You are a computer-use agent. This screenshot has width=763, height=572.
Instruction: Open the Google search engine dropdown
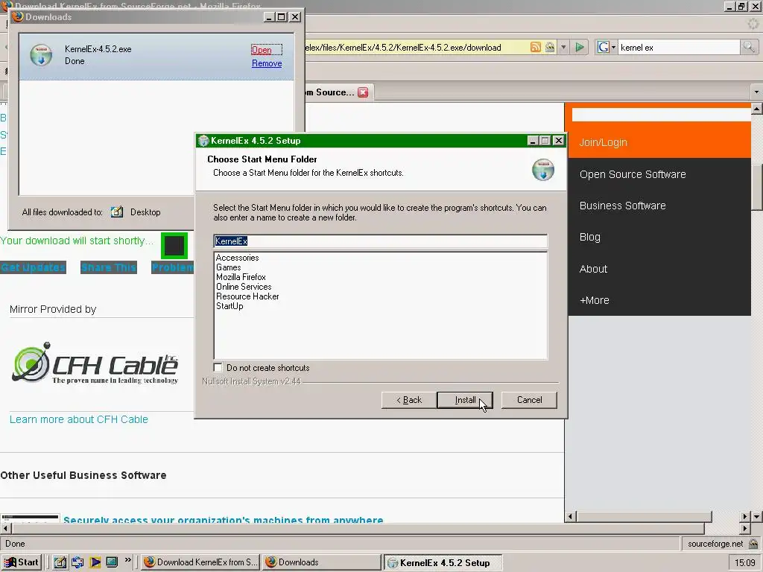(607, 47)
